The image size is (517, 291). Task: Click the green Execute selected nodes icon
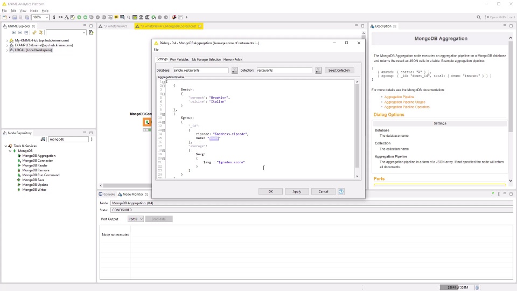[79, 17]
